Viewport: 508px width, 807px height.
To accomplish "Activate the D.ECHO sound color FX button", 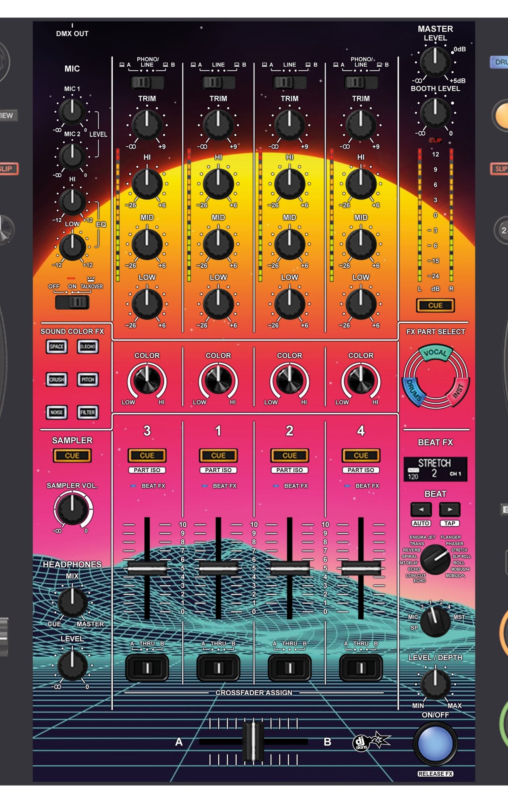I will click(x=88, y=347).
